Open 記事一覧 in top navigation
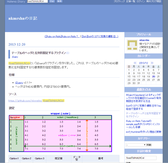This screenshot has height=163, width=168. click(131, 1)
